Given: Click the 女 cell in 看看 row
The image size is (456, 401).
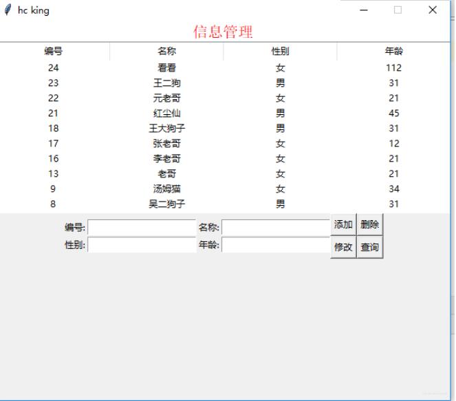Looking at the screenshot, I should [x=280, y=68].
